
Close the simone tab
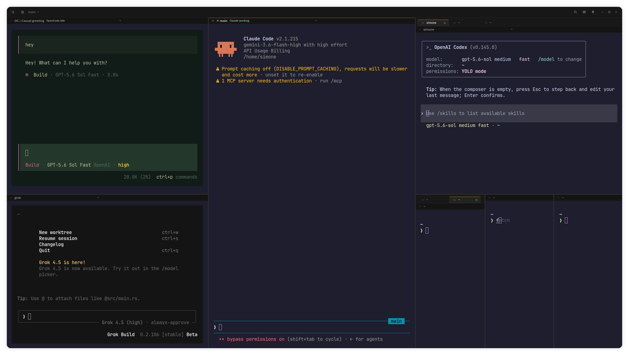click(x=445, y=23)
